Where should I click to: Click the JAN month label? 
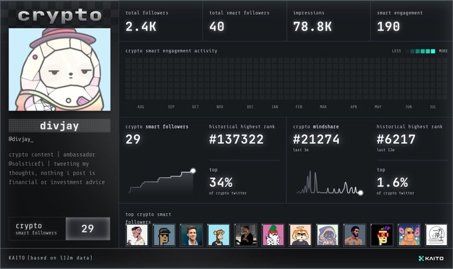[x=274, y=107]
